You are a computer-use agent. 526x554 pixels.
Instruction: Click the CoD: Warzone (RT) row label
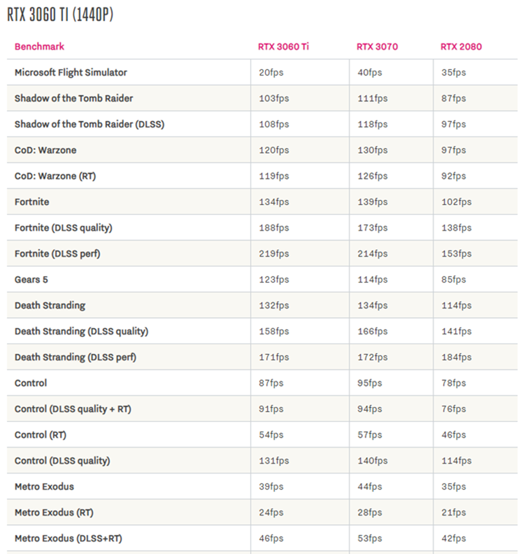55,176
